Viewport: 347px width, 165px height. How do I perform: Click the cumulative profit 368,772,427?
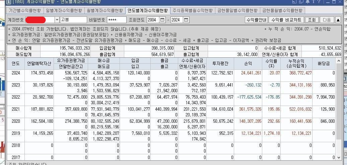point(300,73)
